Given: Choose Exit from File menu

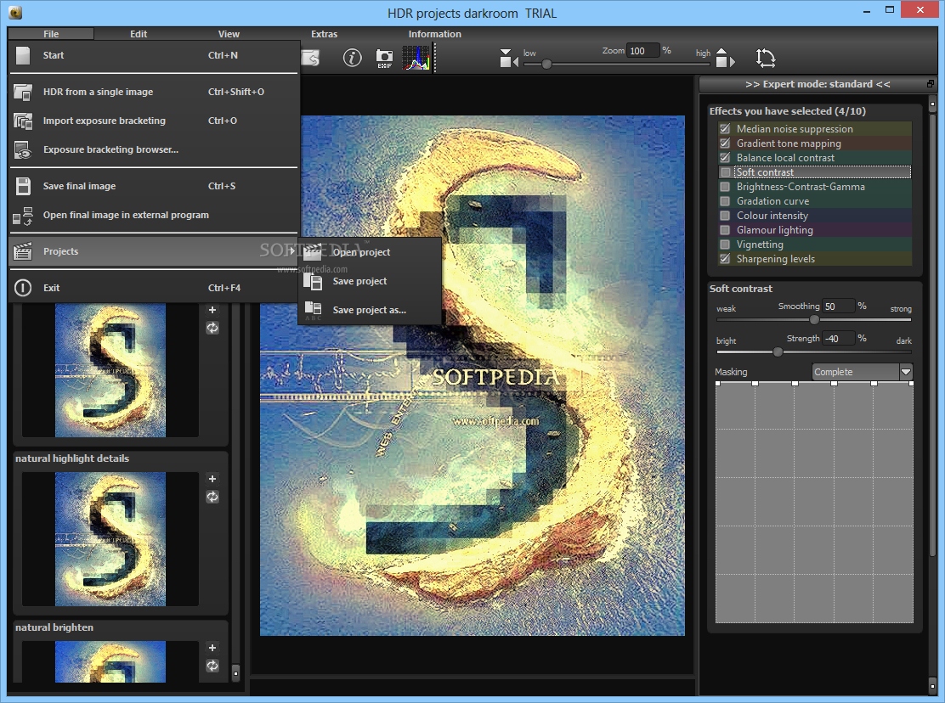Looking at the screenshot, I should tap(154, 288).
